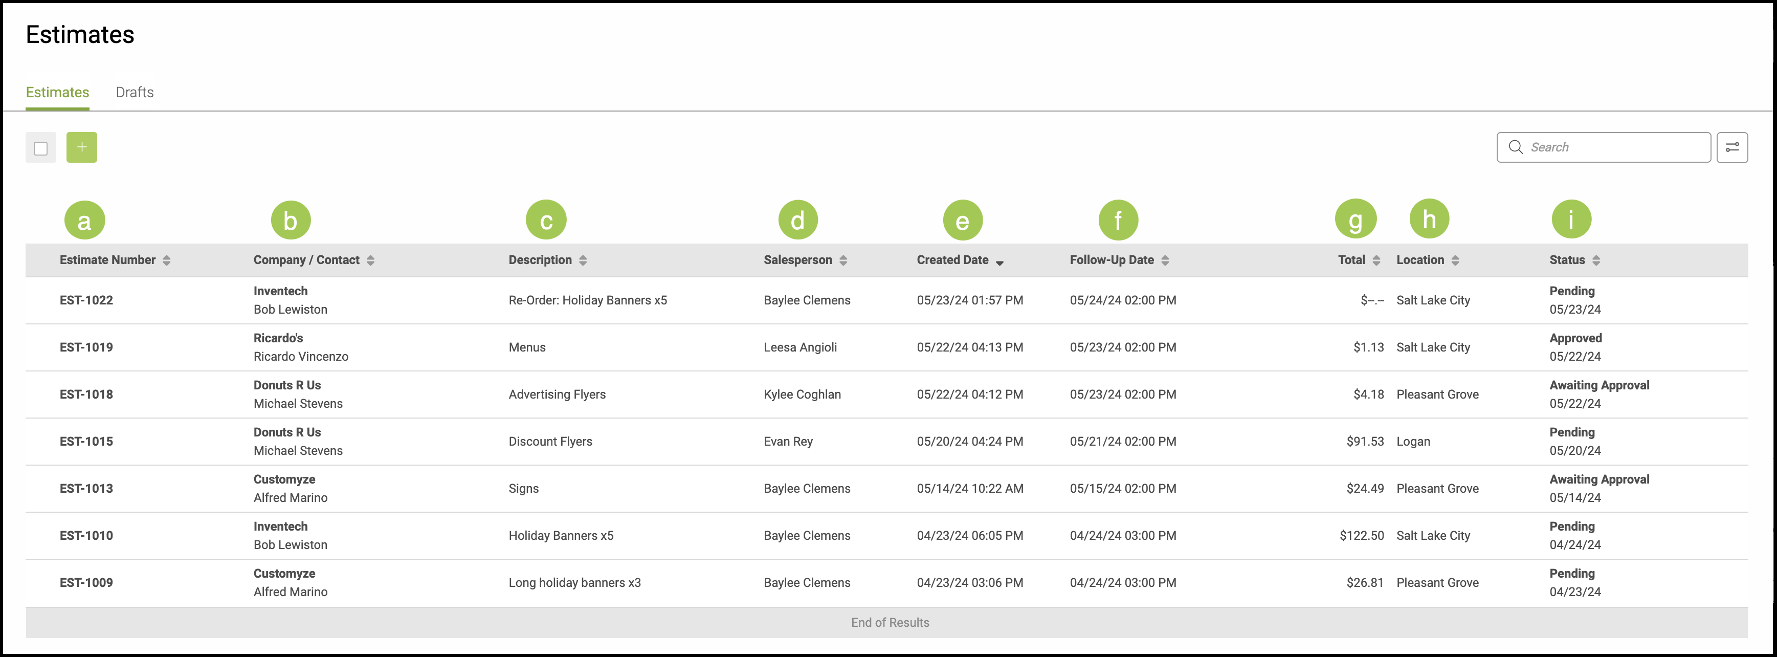This screenshot has width=1777, height=657.
Task: Sort by Description column arrows
Action: 583,260
